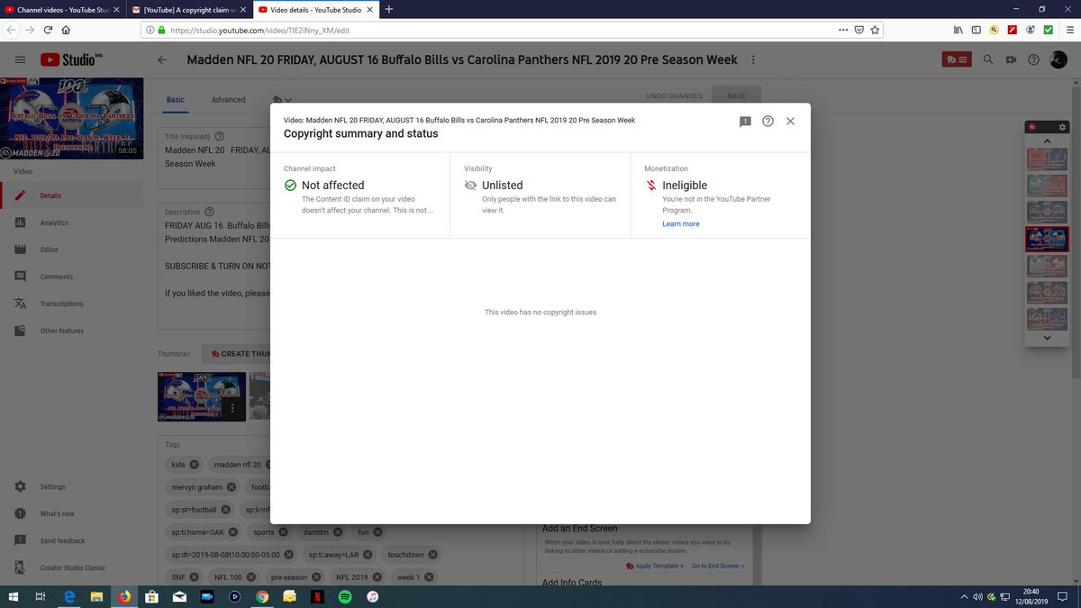This screenshot has width=1081, height=608.
Task: Click the UNDO CHANGES button
Action: (674, 96)
